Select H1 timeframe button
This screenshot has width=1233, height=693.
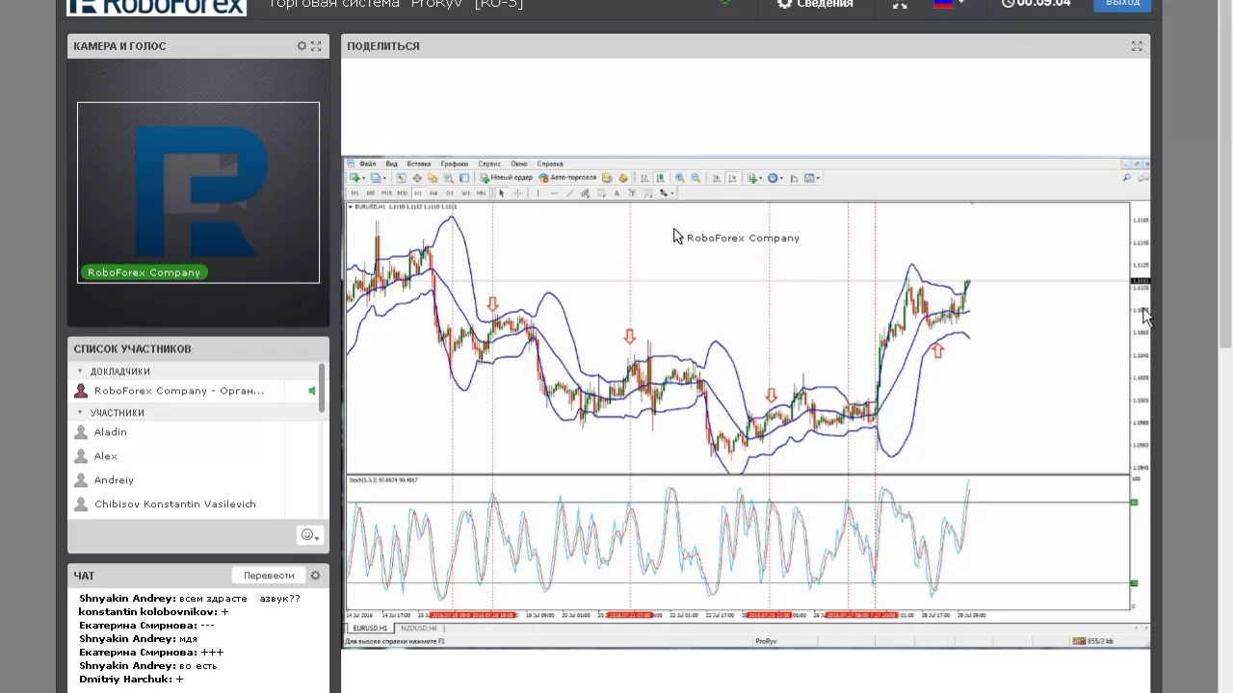(418, 193)
